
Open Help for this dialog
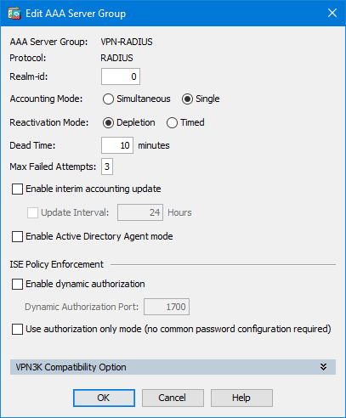pos(241,398)
